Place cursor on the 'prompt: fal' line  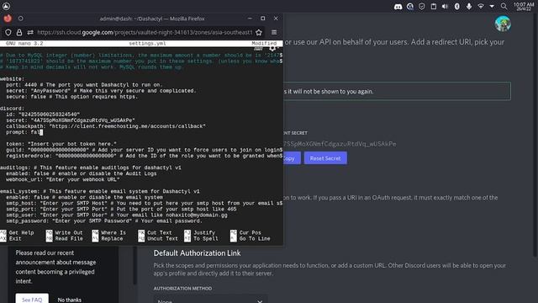pos(24,132)
